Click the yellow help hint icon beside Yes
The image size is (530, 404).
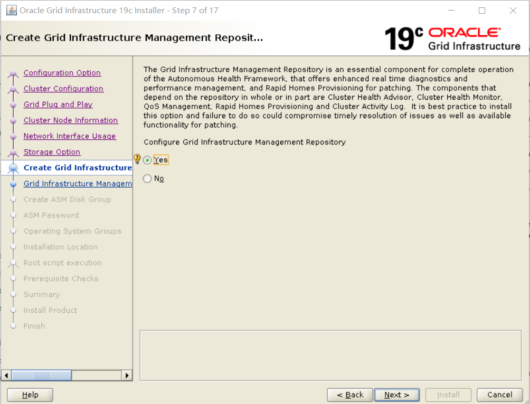[137, 159]
